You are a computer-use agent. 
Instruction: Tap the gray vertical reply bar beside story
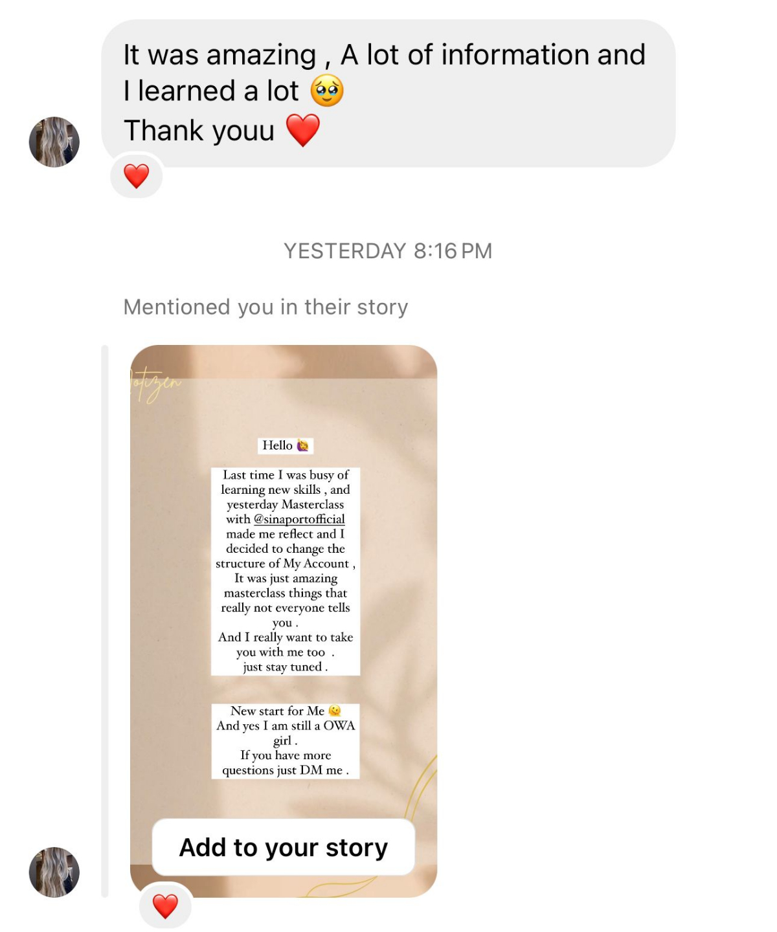tap(105, 621)
